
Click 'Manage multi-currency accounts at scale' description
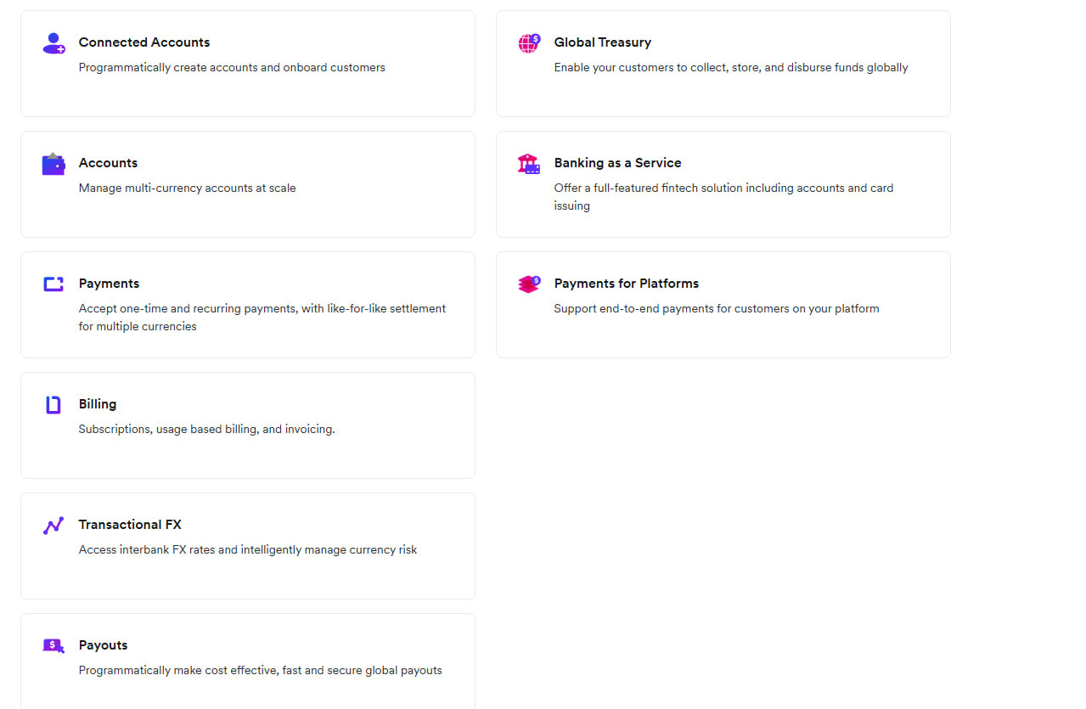click(188, 188)
